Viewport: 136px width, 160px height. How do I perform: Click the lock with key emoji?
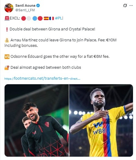7,68
